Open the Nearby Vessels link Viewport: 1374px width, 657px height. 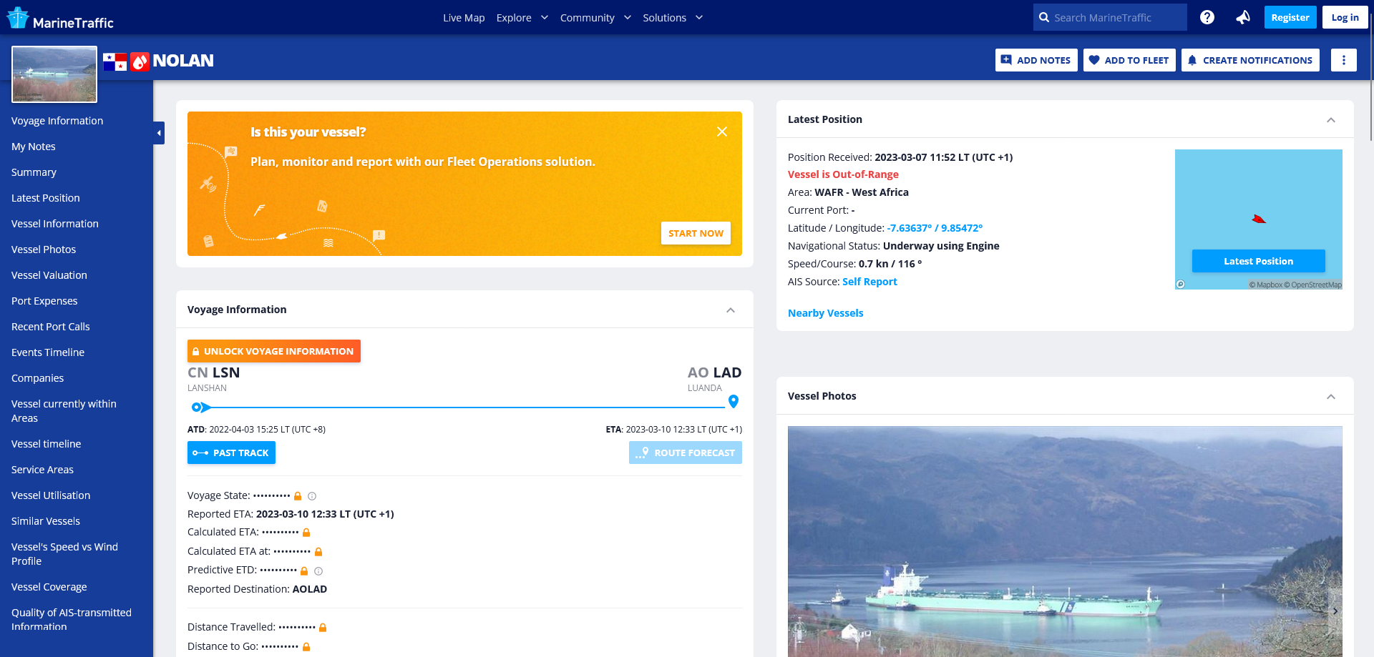tap(825, 313)
